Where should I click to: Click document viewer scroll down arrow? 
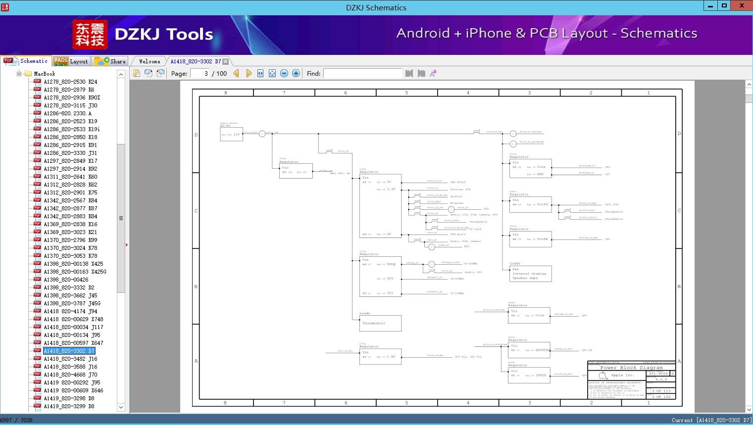[749, 409]
